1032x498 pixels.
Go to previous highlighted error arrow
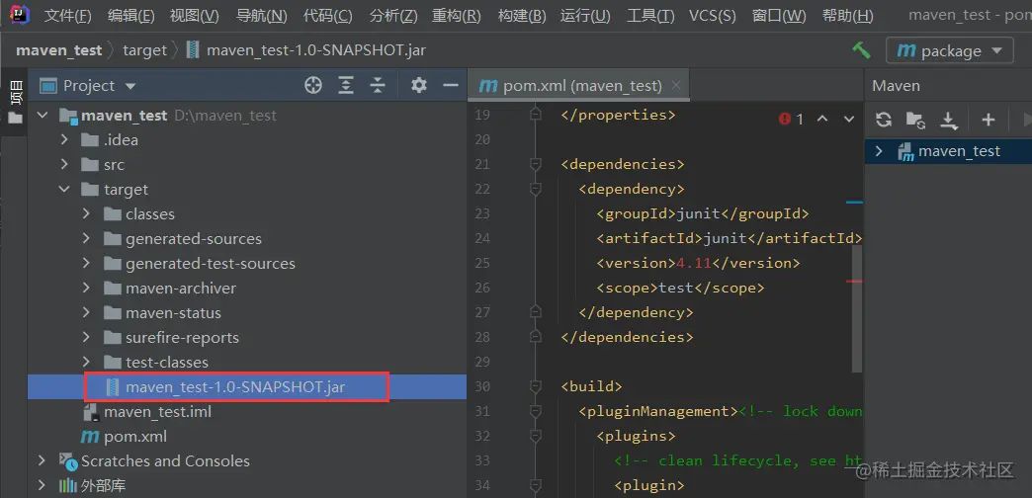822,120
